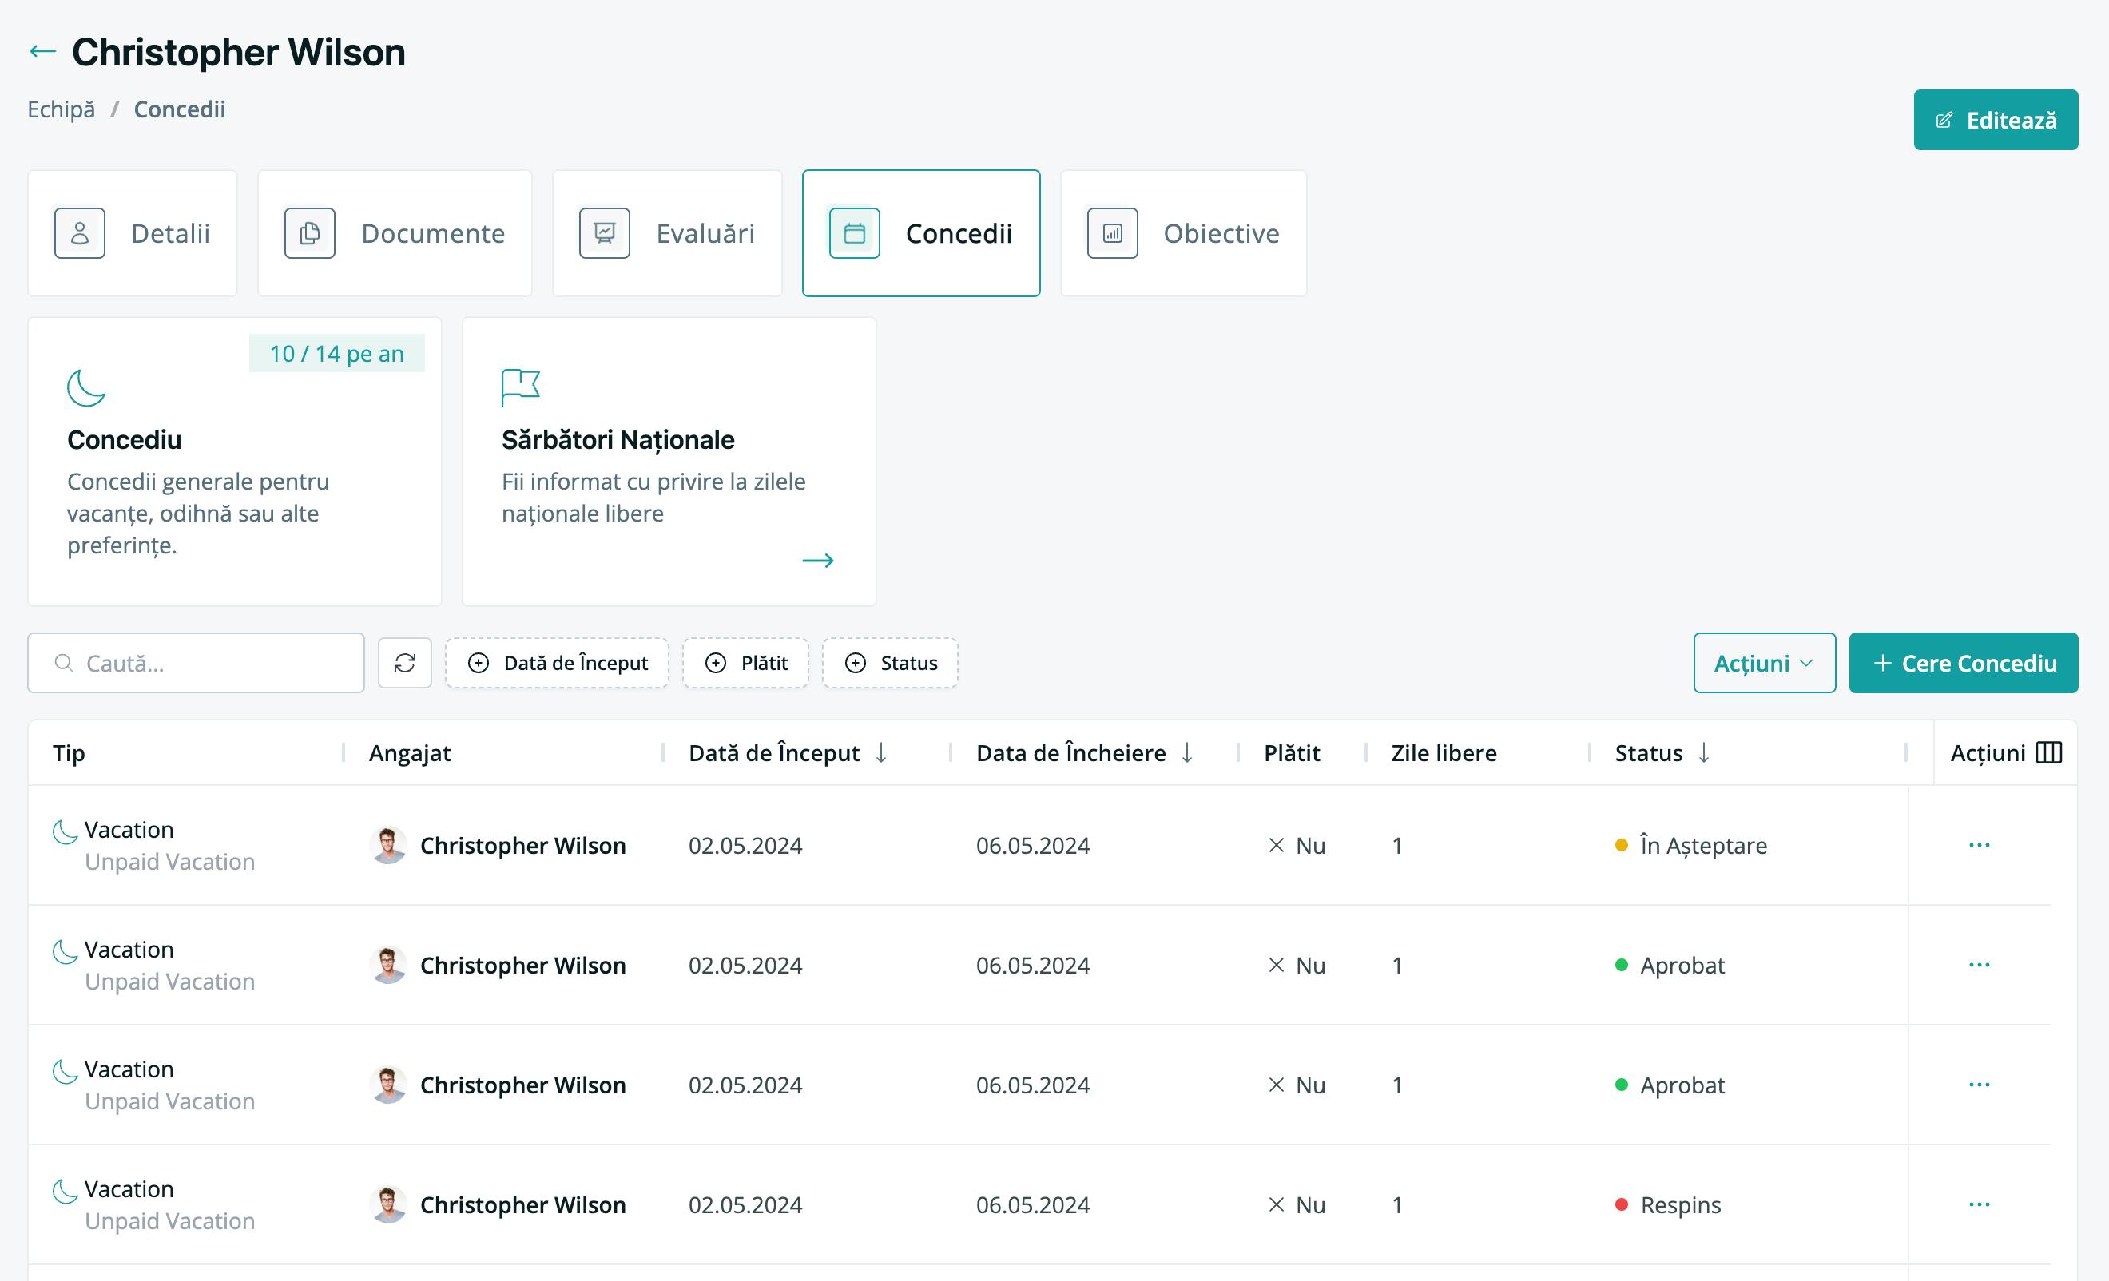Sort by Status column arrow
The image size is (2109, 1281).
tap(1704, 753)
